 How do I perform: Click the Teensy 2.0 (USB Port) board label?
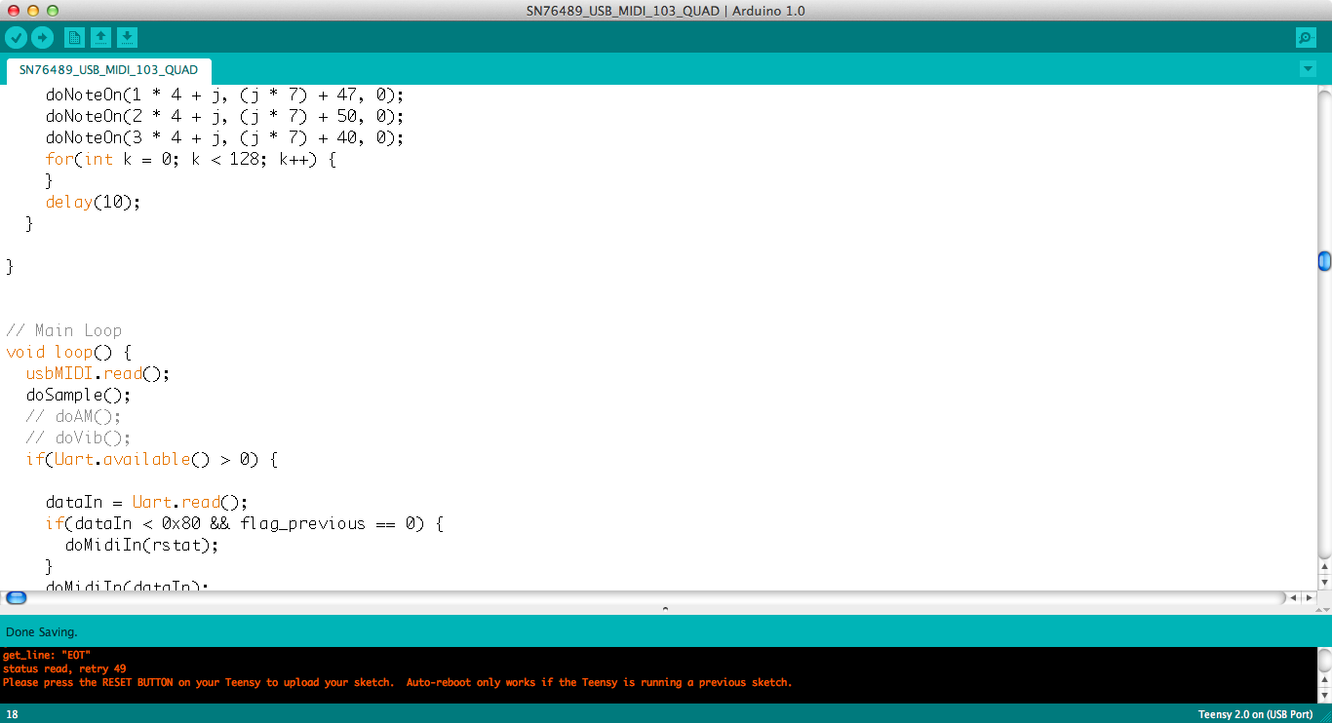[1254, 714]
